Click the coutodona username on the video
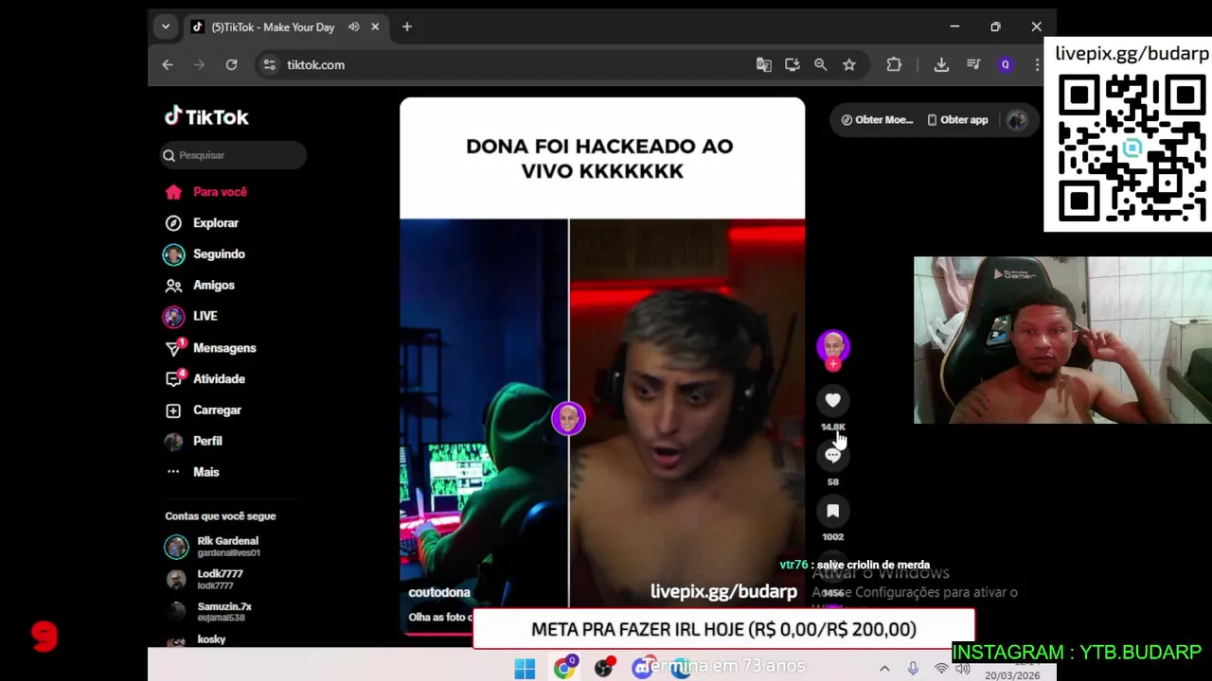 (439, 592)
